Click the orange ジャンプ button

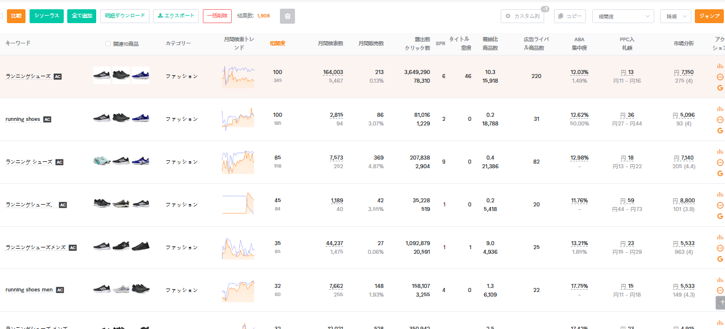709,16
